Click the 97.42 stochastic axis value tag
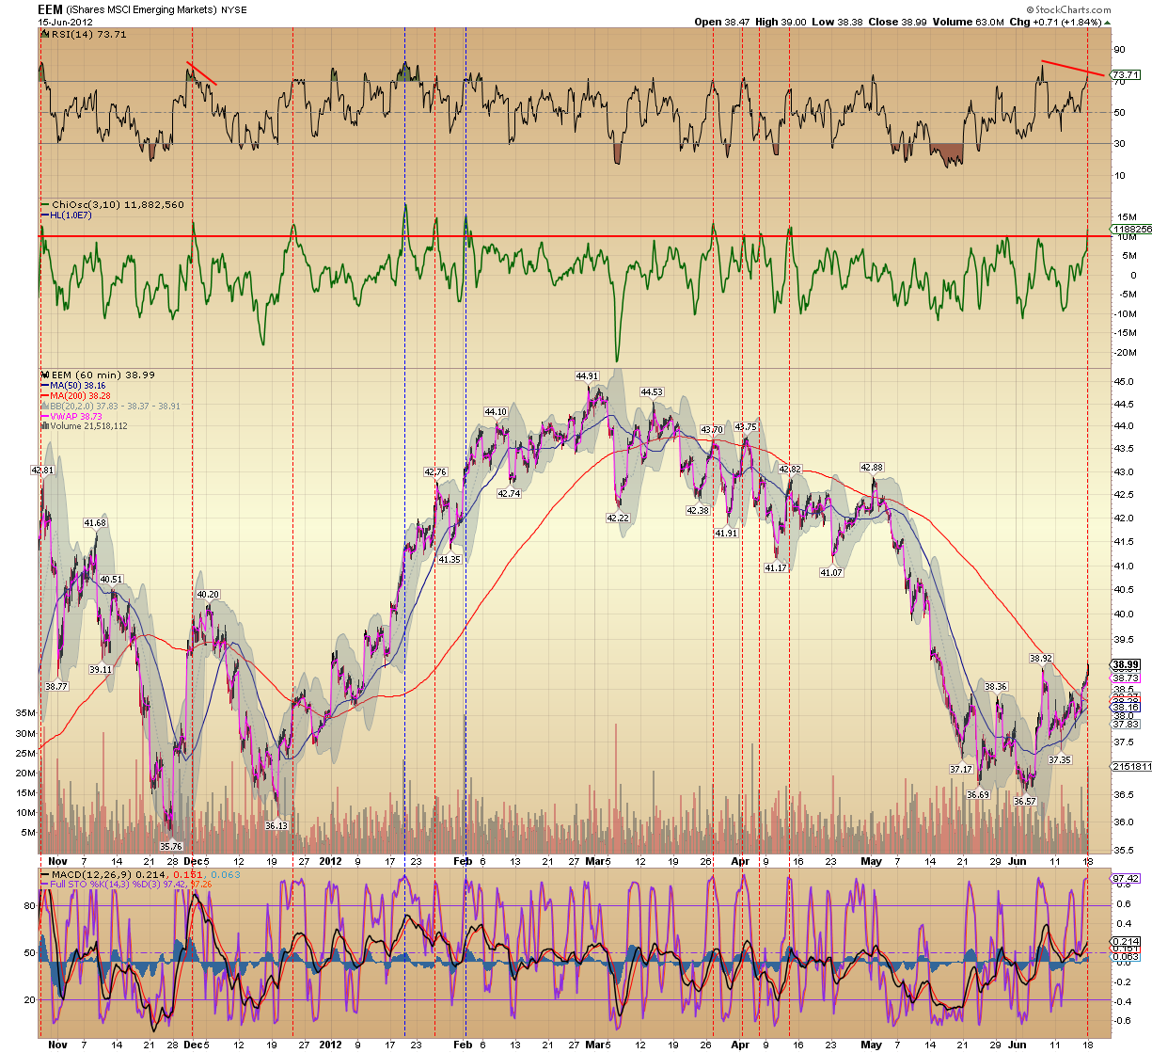This screenshot has height=1053, width=1152. click(1125, 878)
